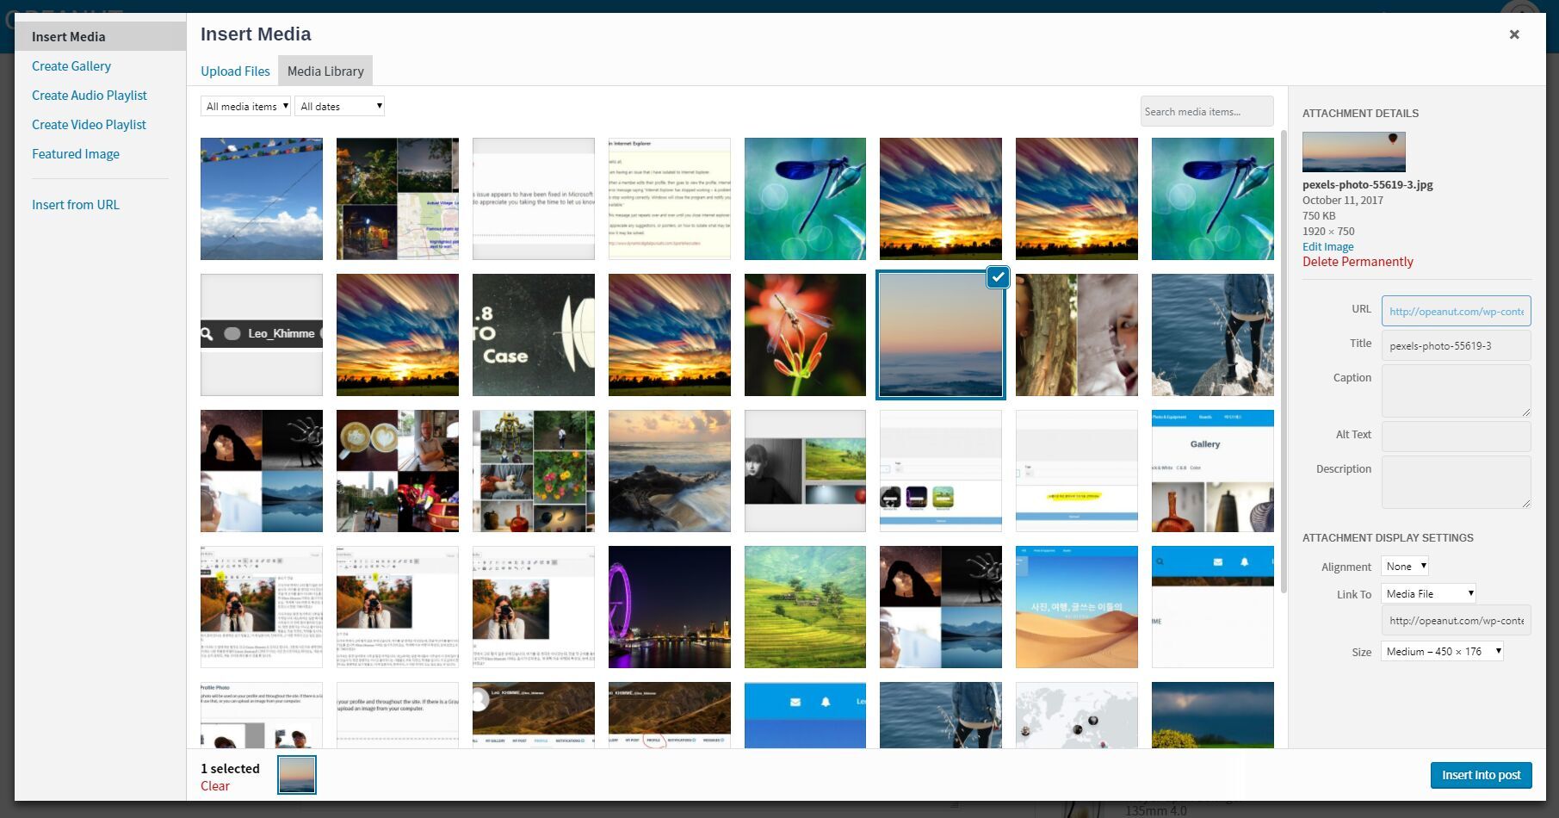Select the prayer flags sky thumbnail
The image size is (1559, 818).
click(x=262, y=199)
